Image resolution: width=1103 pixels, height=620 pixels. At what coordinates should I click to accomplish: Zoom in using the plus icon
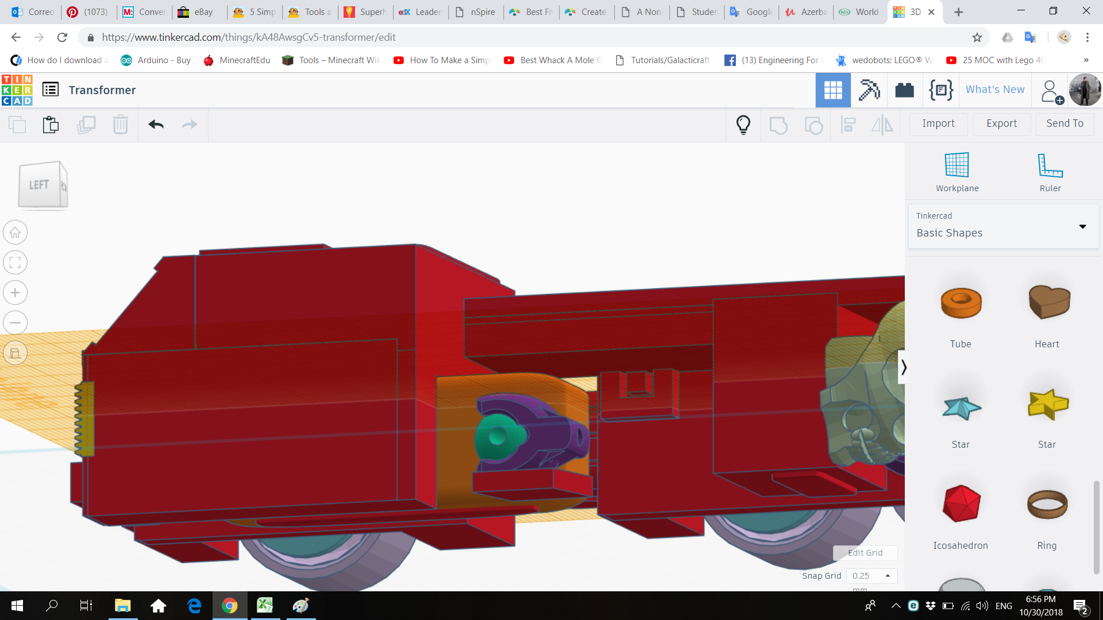(16, 293)
